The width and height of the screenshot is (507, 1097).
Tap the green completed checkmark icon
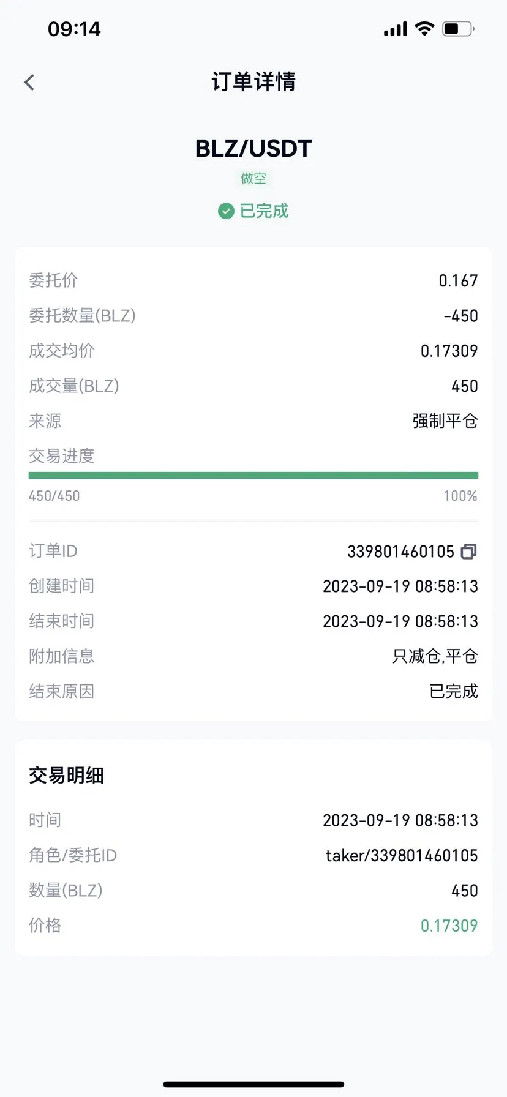tap(226, 211)
